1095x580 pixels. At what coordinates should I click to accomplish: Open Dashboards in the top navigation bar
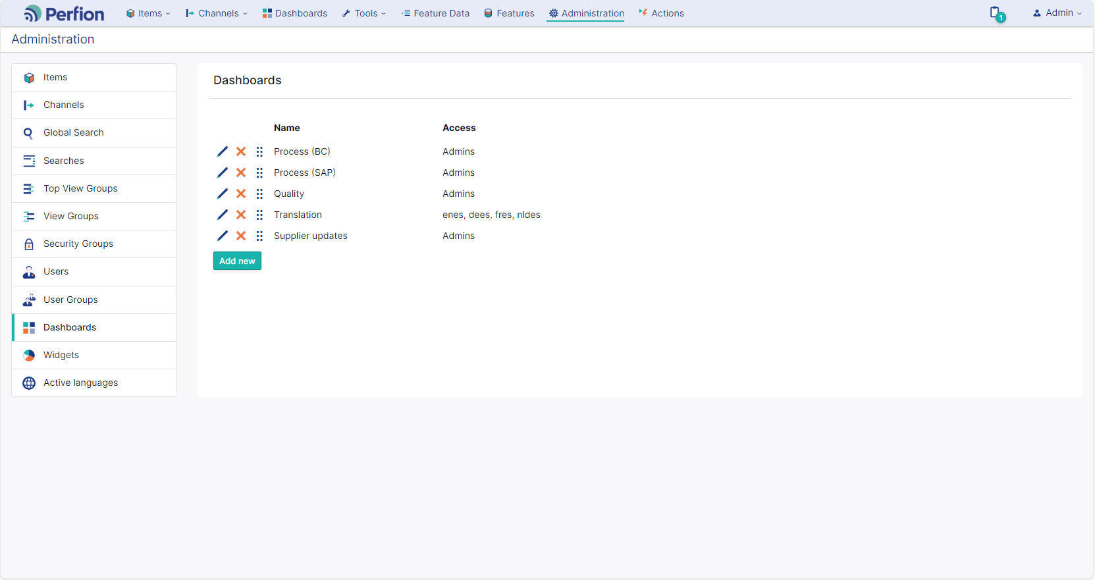point(295,13)
